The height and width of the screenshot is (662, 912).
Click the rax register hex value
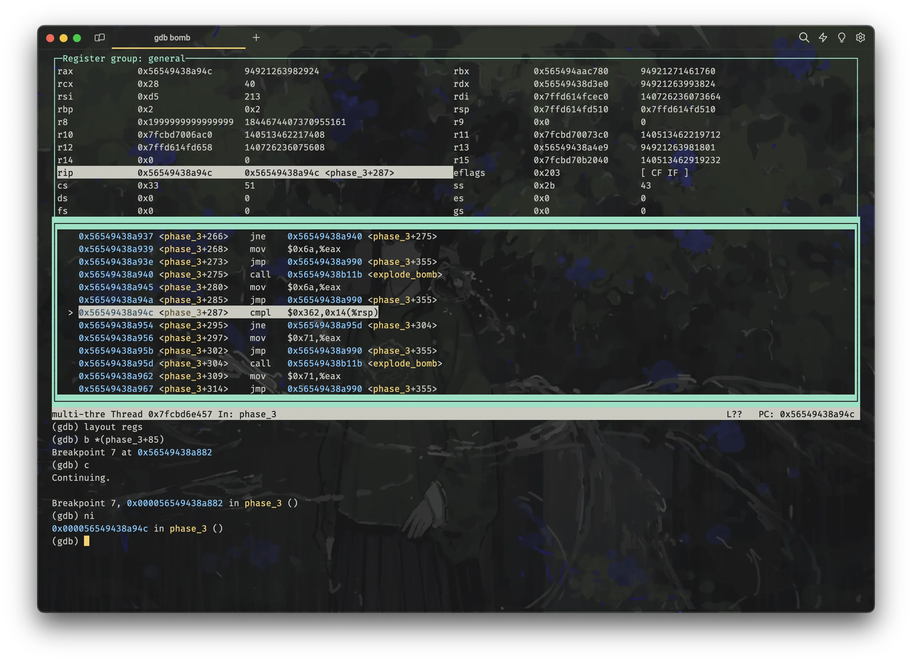pos(175,71)
